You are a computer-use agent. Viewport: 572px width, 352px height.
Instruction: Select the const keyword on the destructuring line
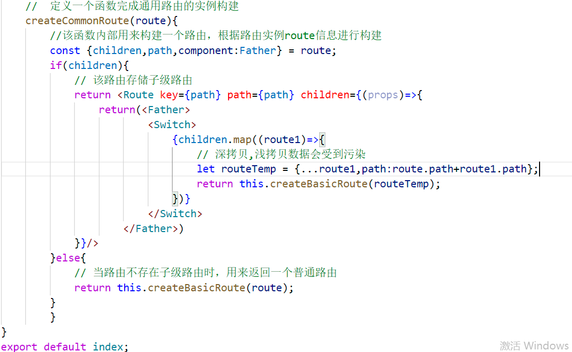[65, 50]
